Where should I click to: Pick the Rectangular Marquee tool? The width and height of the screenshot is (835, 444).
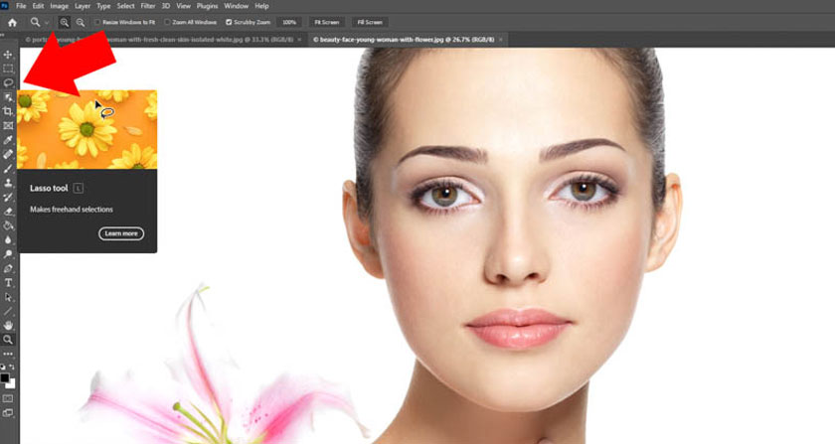click(8, 69)
